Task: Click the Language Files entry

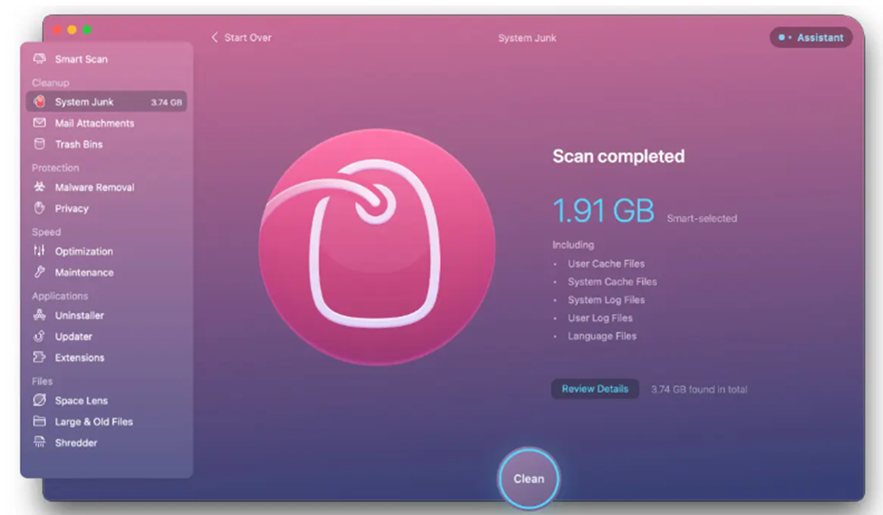Action: click(602, 336)
